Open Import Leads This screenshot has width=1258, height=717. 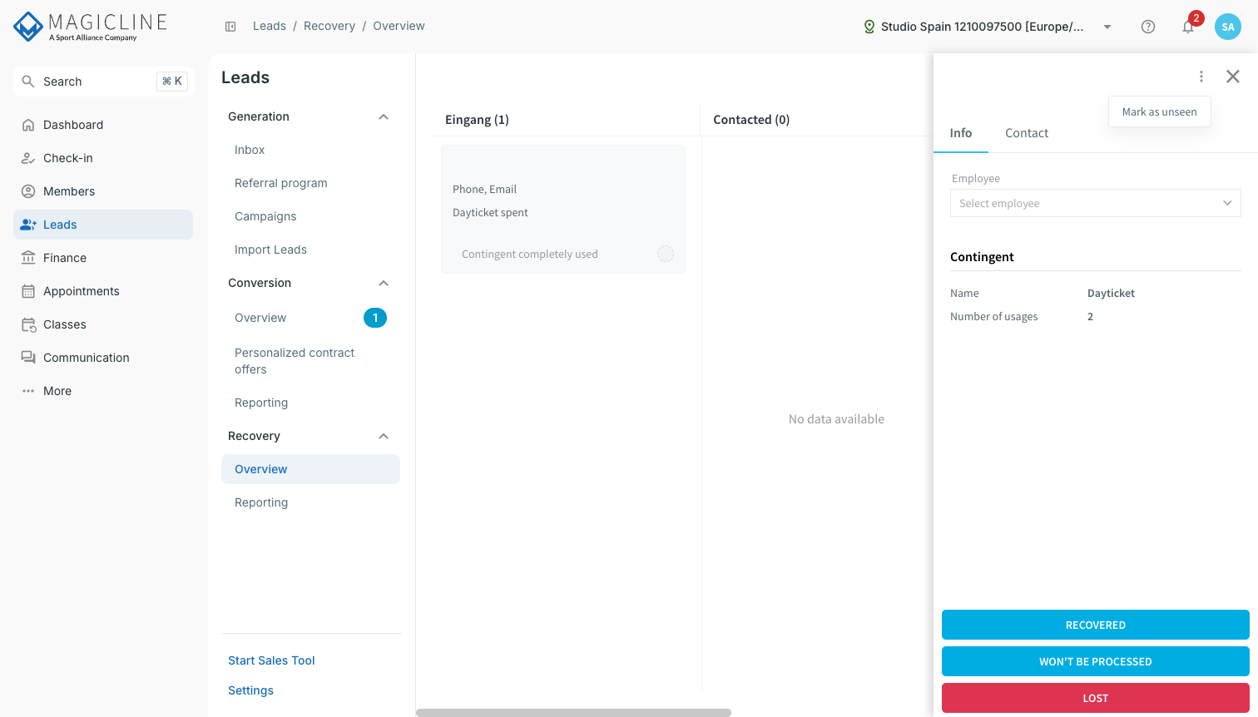pyautogui.click(x=270, y=250)
